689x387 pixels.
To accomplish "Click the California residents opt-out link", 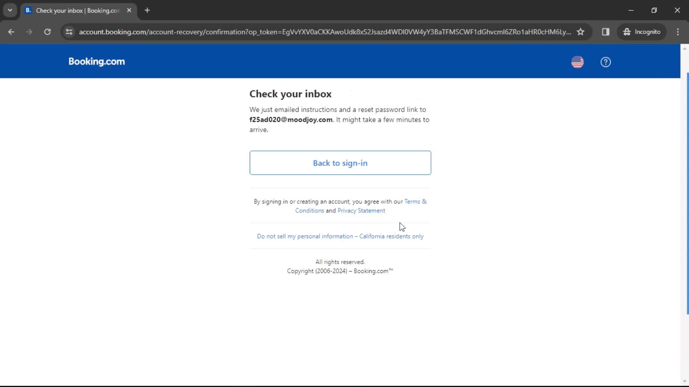I will tap(340, 236).
